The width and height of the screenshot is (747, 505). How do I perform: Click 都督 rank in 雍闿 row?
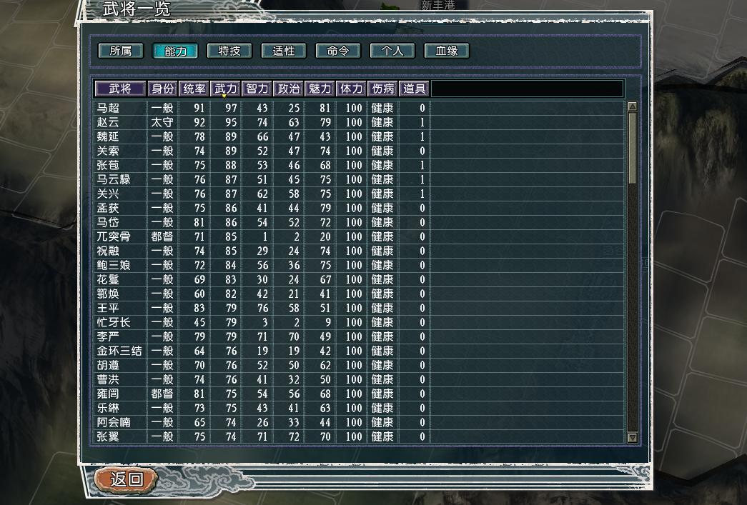tap(162, 394)
